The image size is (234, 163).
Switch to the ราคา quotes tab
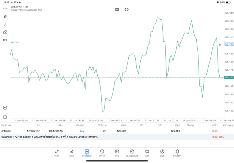click(57, 153)
